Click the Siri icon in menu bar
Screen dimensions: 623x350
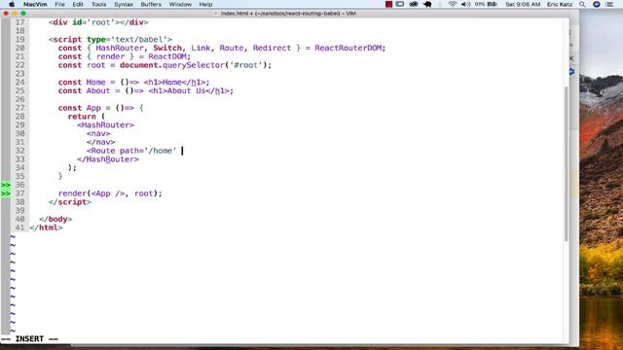[597, 4]
